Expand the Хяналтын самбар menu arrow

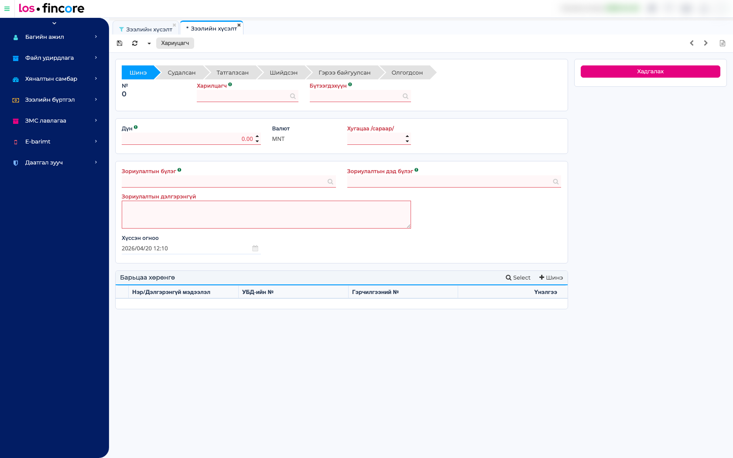[x=96, y=79]
